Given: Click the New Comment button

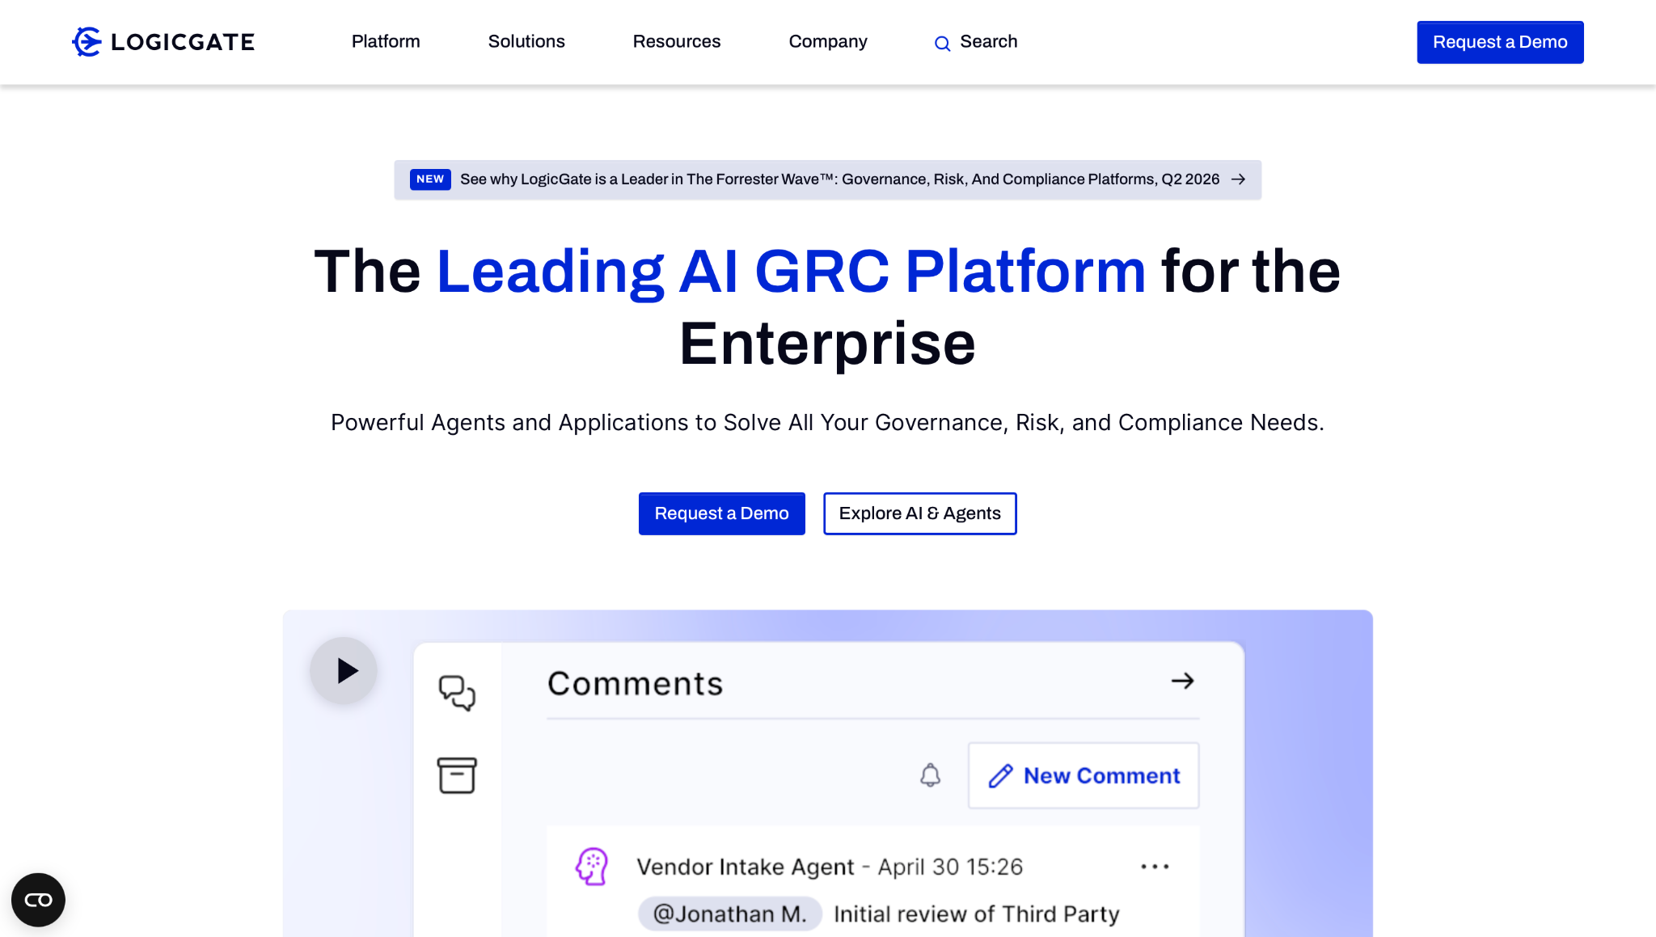Looking at the screenshot, I should tap(1084, 775).
